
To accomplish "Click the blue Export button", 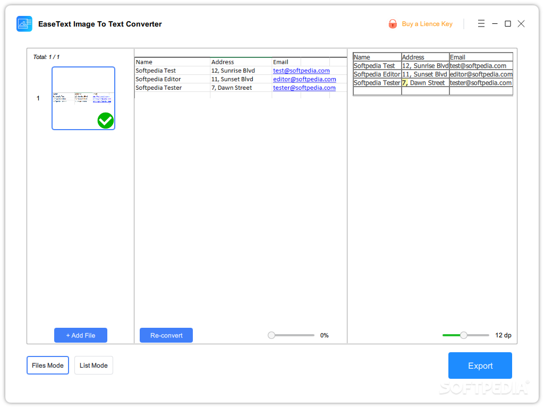I will coord(480,365).
